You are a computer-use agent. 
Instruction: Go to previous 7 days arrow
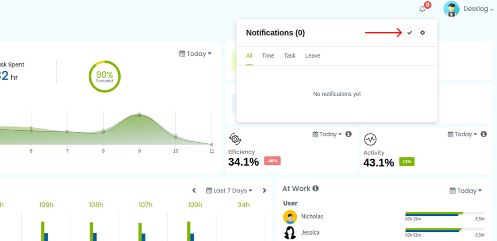[x=194, y=190]
